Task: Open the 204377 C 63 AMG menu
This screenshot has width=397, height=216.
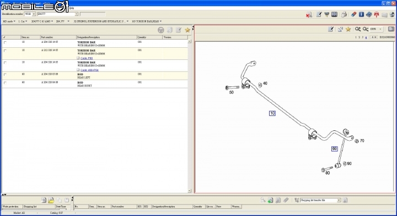Action: (x=42, y=21)
